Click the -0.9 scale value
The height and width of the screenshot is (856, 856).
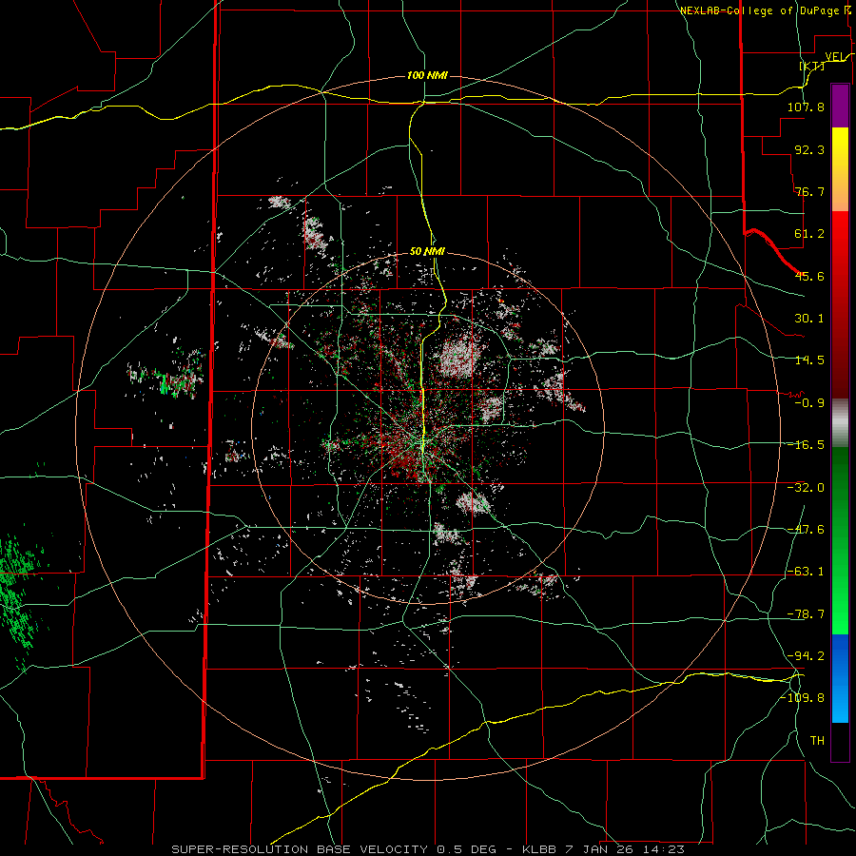coord(809,403)
